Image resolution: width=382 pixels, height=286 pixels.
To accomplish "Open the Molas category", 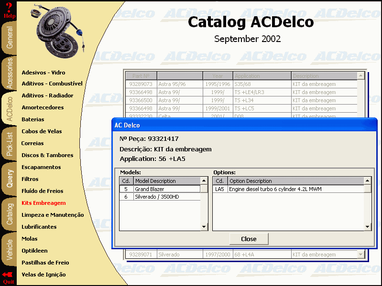I will 30,238.
